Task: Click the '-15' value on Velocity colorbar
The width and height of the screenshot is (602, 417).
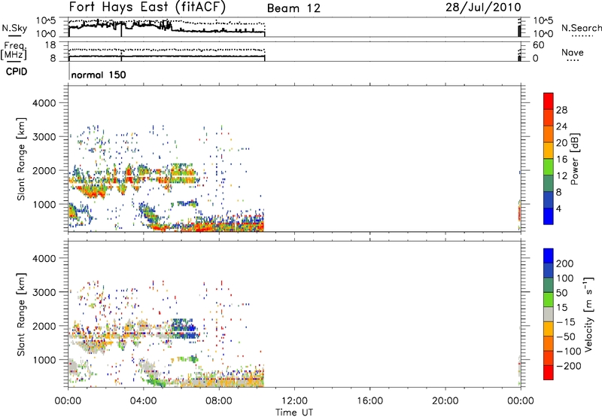Action: pos(565,322)
